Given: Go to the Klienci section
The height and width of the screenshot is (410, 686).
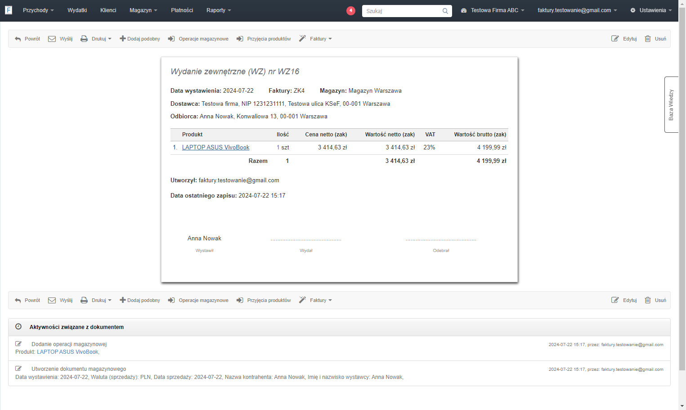Looking at the screenshot, I should [108, 10].
